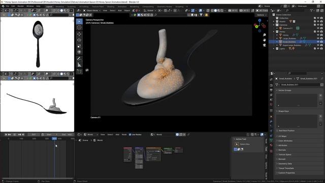
Task: Expand the Lights collection in outliner
Action: 274,49
